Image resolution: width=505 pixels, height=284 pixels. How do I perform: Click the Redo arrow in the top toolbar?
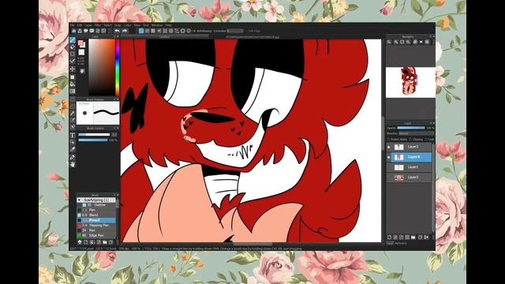point(125,31)
